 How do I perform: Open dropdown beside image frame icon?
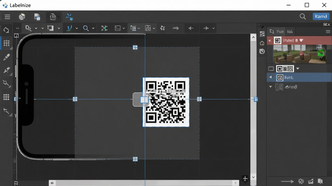124,28
